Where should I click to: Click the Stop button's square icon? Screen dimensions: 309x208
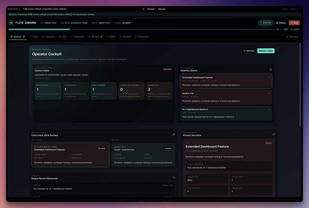[x=291, y=23]
